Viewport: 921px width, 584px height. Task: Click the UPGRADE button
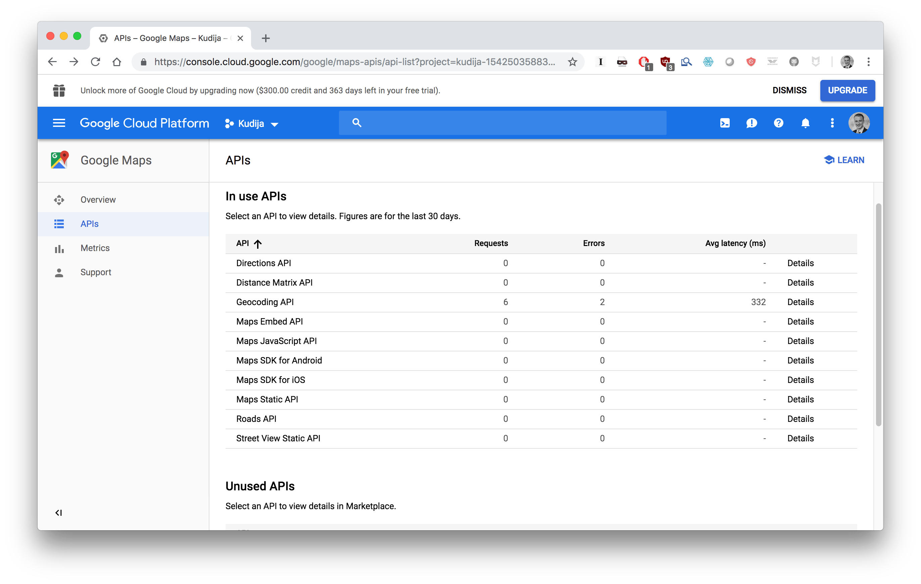847,91
